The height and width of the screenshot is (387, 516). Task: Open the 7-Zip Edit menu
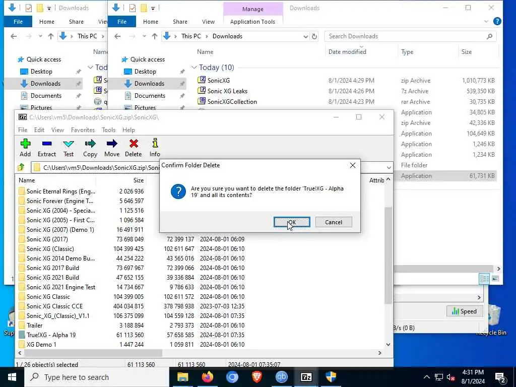point(39,130)
